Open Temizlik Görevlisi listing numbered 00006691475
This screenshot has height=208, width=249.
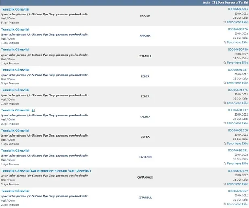coord(15,90)
